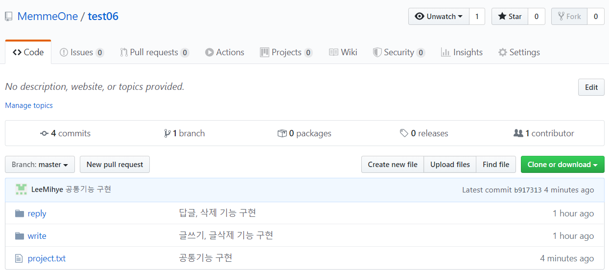609x275 pixels.
Task: Switch to the Wiki tab
Action: [343, 52]
